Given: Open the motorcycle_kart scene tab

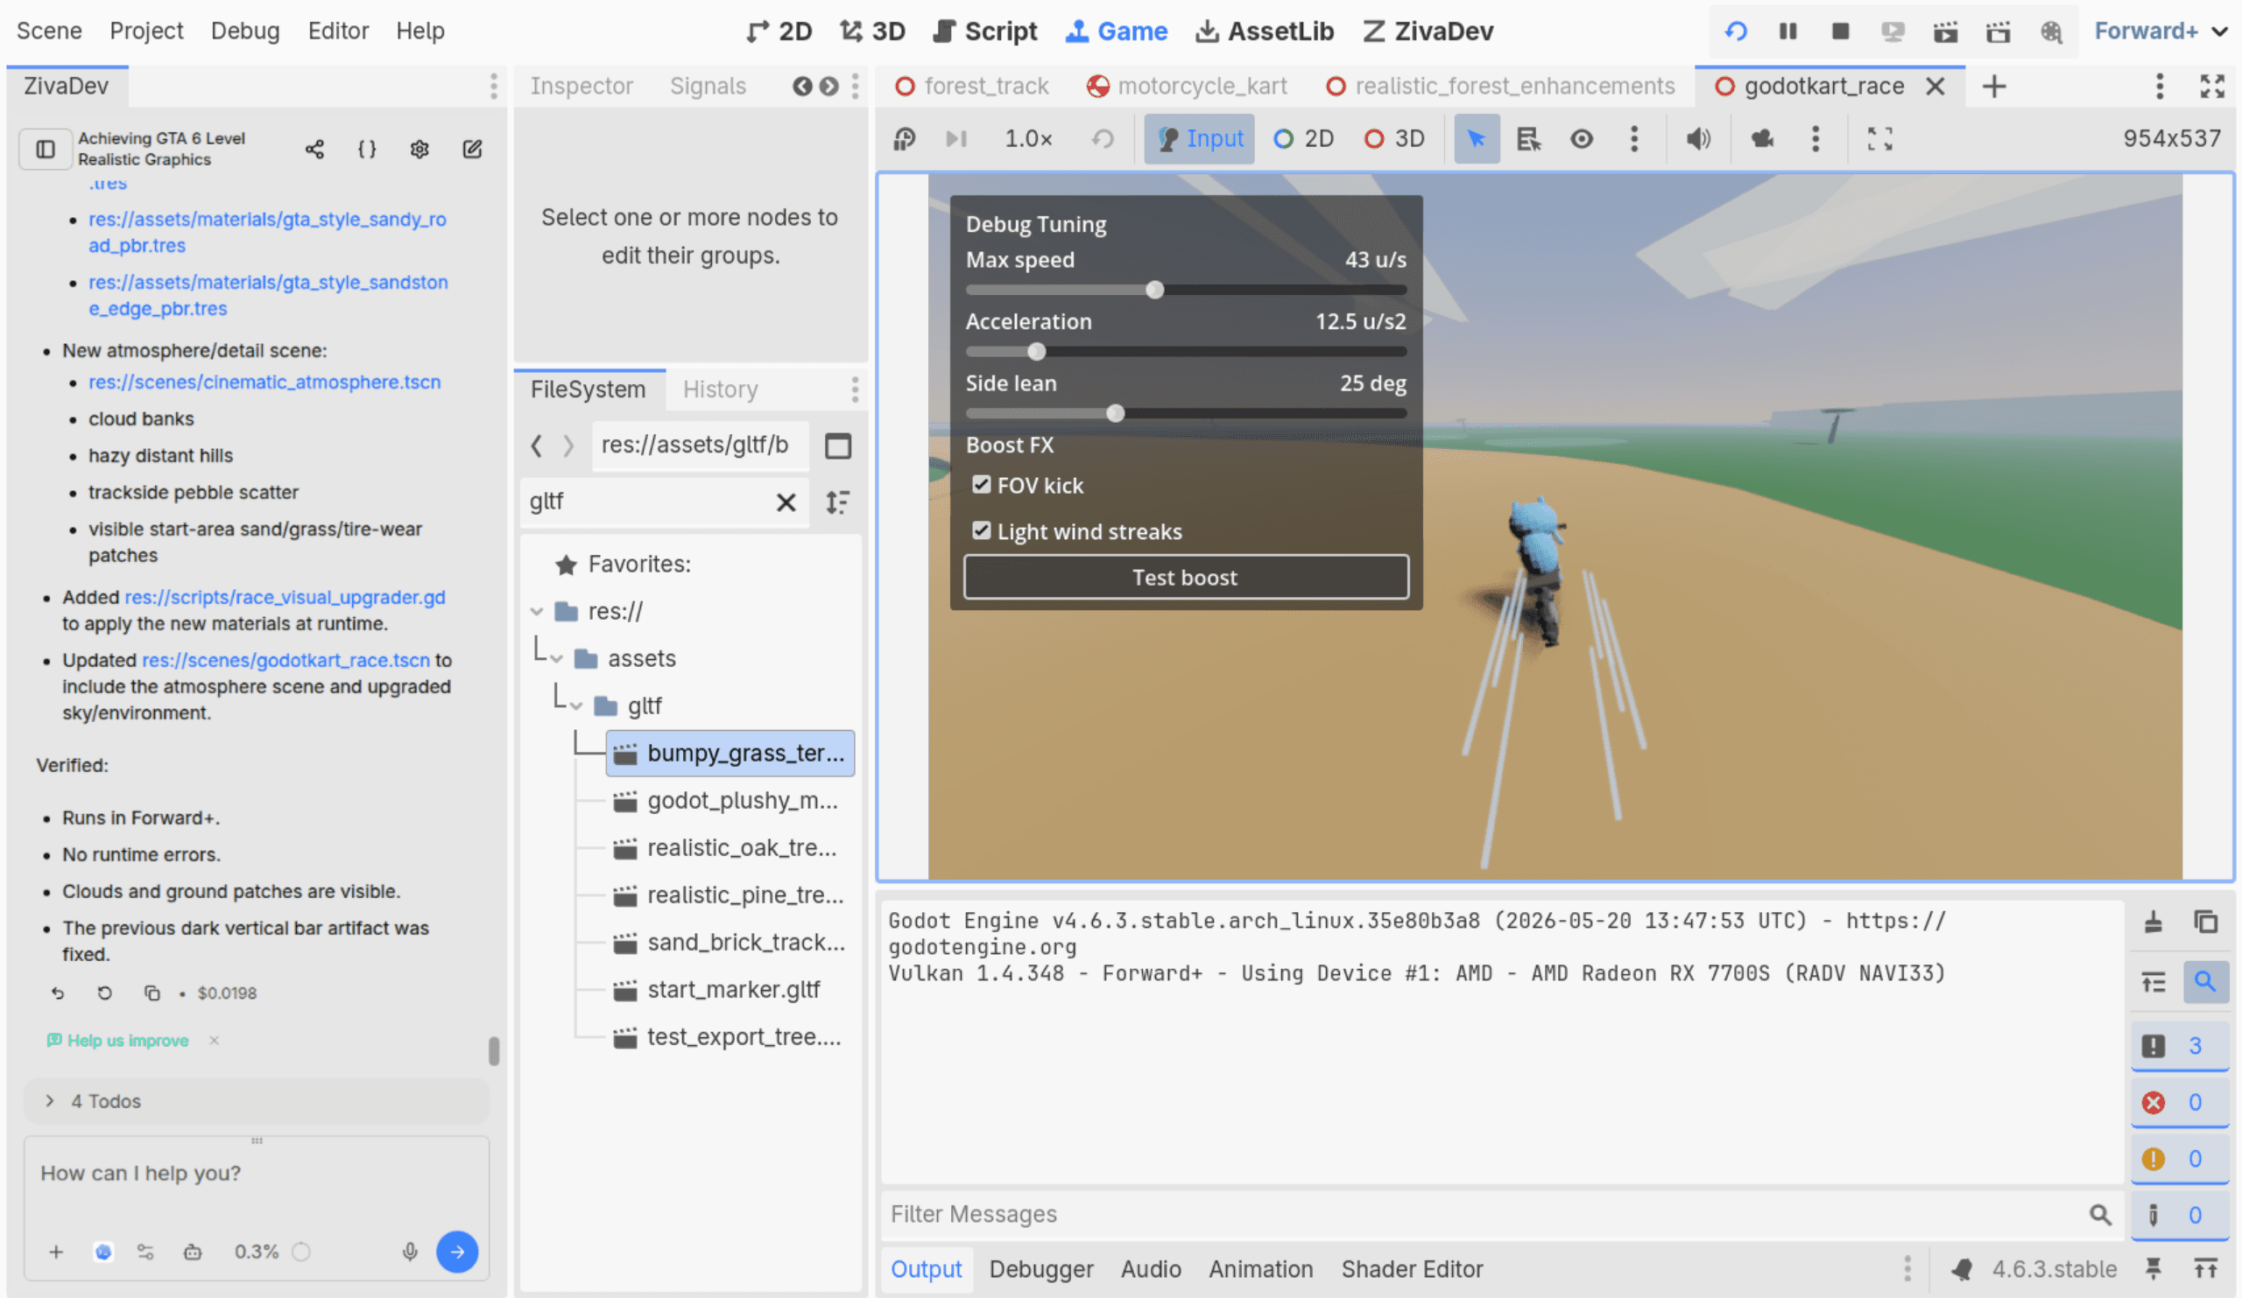Looking at the screenshot, I should [1188, 87].
